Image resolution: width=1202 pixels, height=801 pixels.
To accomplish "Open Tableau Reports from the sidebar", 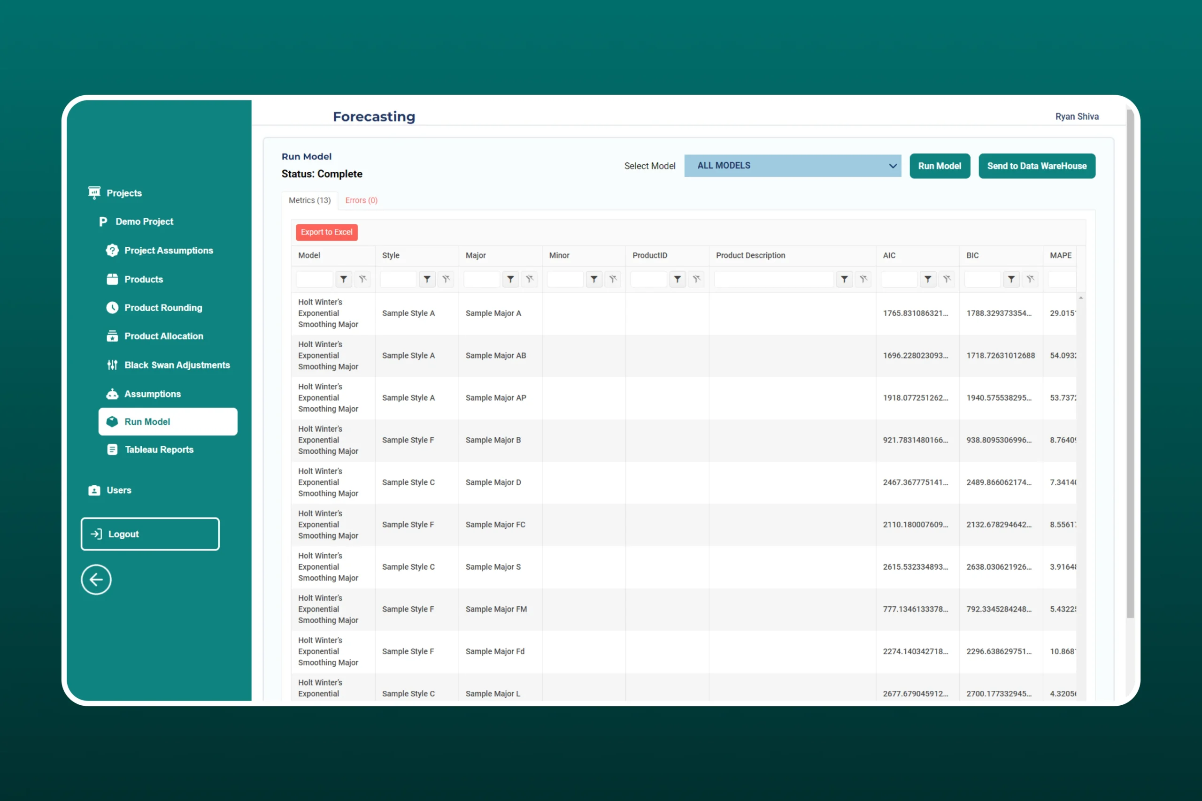I will pyautogui.click(x=159, y=450).
